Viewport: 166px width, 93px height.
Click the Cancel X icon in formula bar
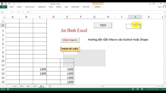pos(19,12)
